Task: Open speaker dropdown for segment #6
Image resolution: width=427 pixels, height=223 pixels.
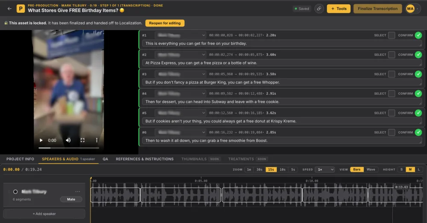Action: coord(181,132)
